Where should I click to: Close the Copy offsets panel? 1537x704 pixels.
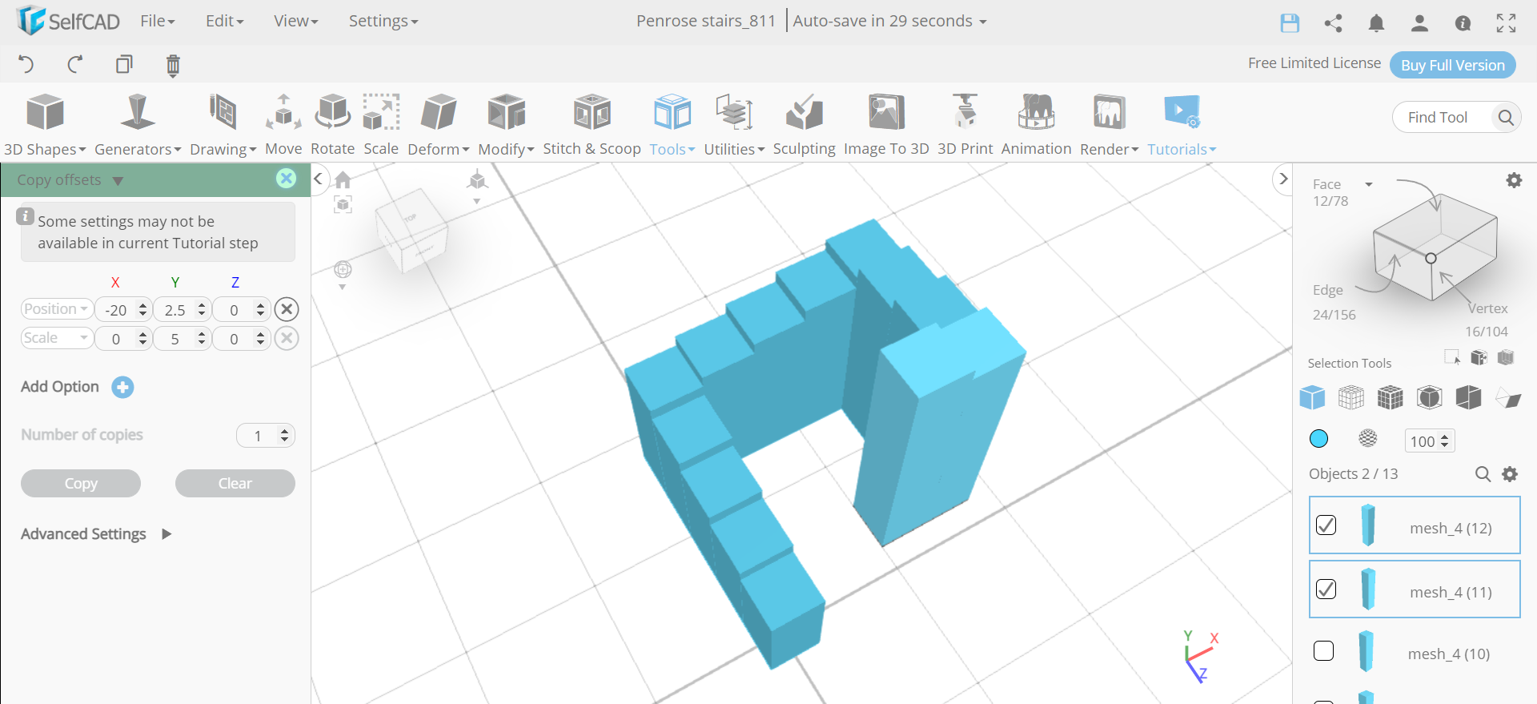287,179
